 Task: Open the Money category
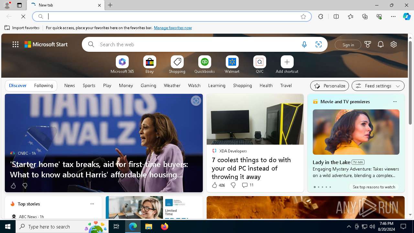126,86
